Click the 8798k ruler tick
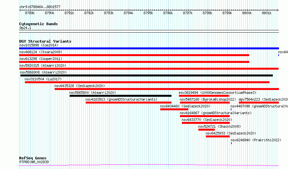This screenshot has height=169, width=288. click(207, 13)
